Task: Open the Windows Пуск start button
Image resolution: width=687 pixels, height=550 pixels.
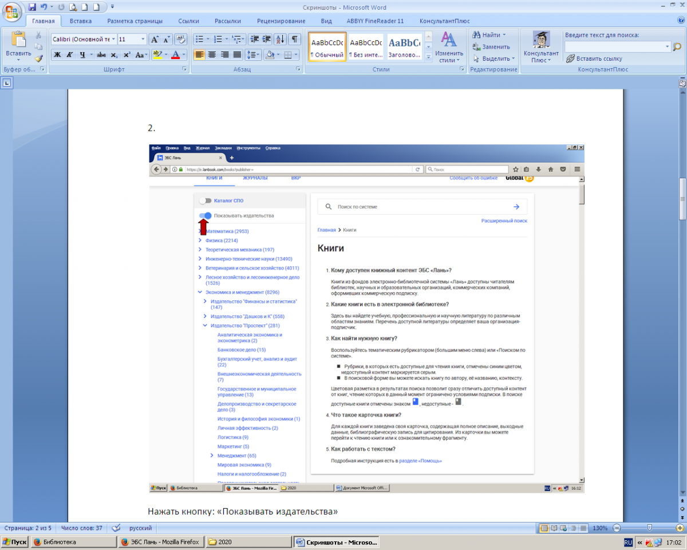Action: point(15,541)
